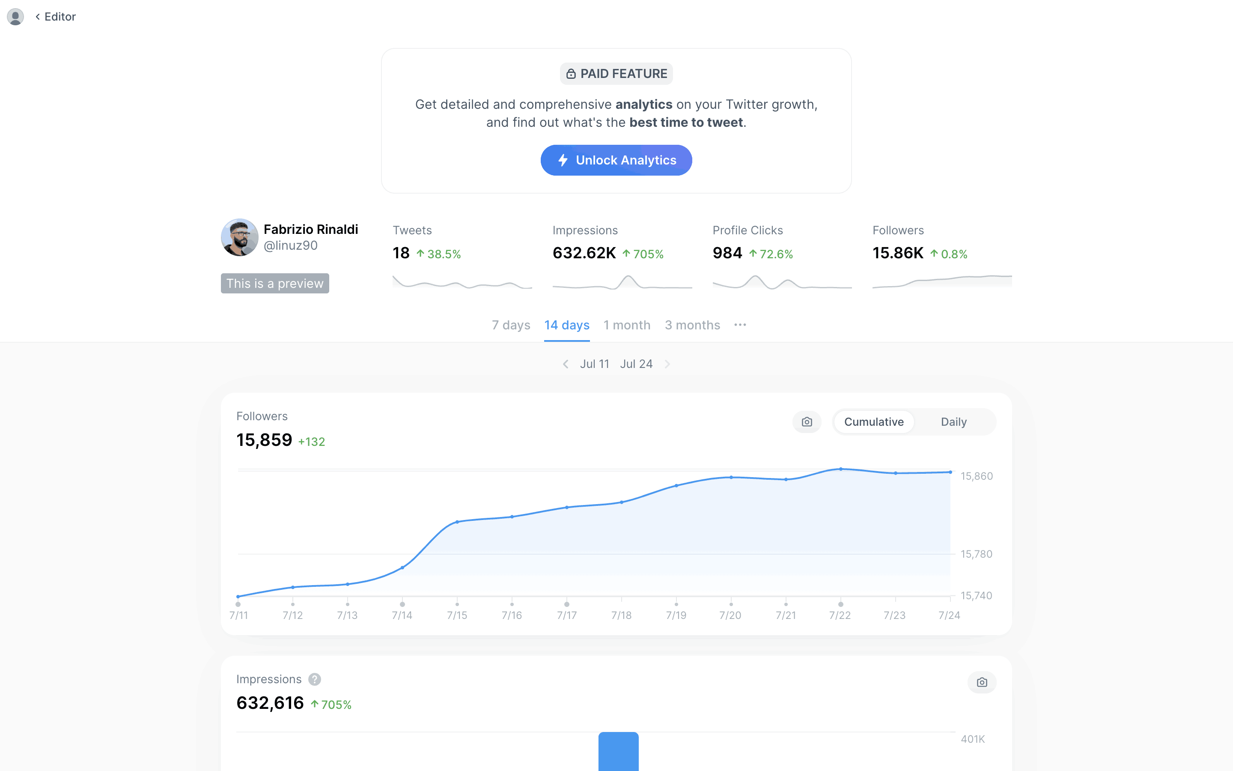1233x771 pixels.
Task: Select the 14 days range tab
Action: click(566, 325)
